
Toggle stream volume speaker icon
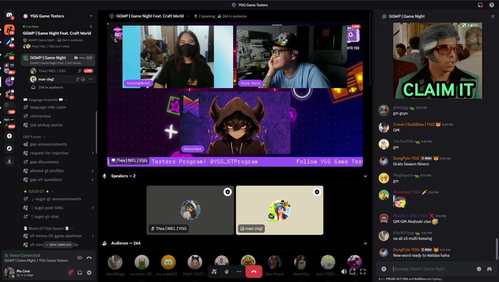coord(343,272)
